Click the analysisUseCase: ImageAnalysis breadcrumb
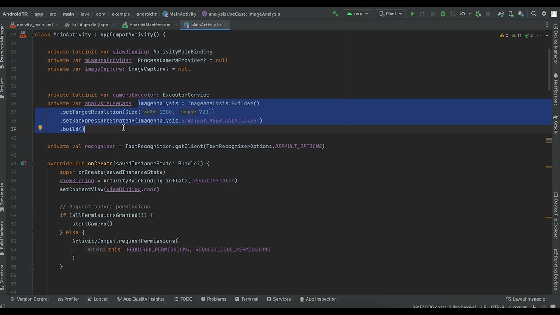 coord(241,14)
